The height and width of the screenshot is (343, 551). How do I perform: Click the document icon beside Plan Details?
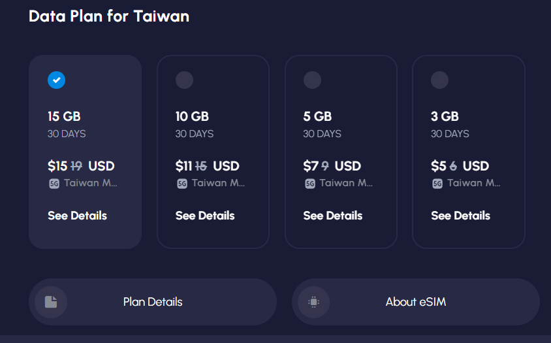51,302
